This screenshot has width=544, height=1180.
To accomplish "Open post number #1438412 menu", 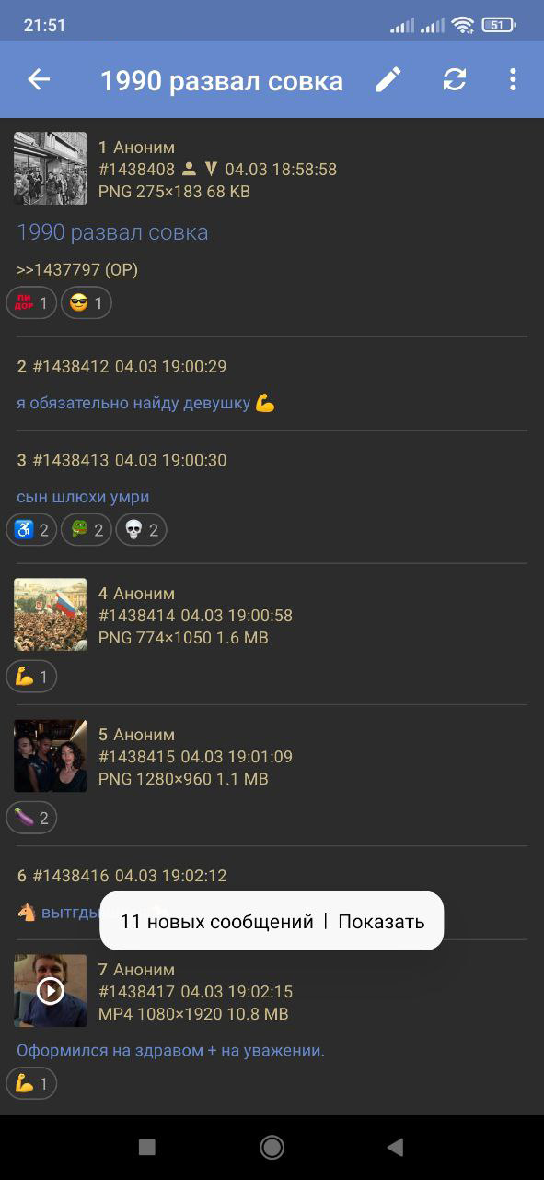I will click(71, 366).
